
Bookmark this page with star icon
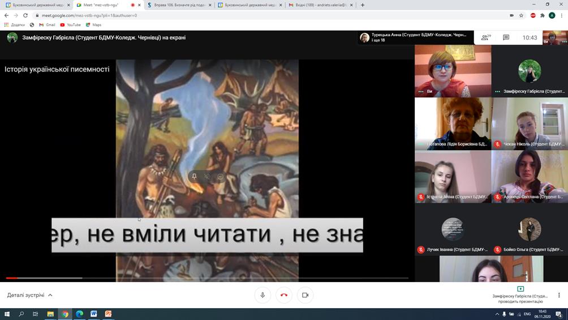[521, 15]
